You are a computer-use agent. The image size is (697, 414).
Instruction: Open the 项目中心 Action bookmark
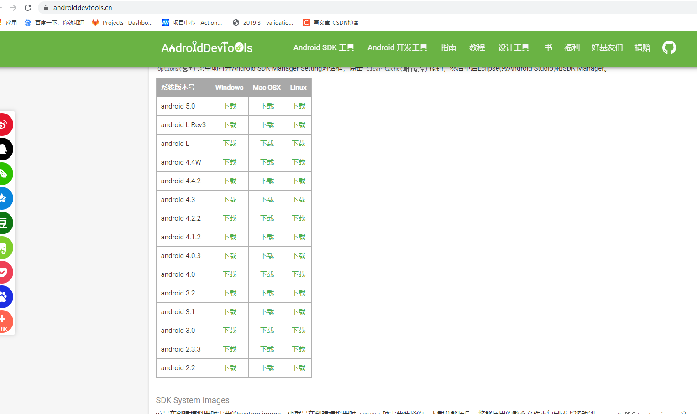(192, 22)
